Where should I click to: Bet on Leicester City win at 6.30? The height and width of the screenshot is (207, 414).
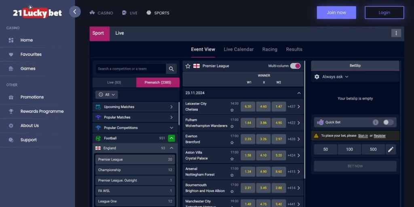pos(248,107)
